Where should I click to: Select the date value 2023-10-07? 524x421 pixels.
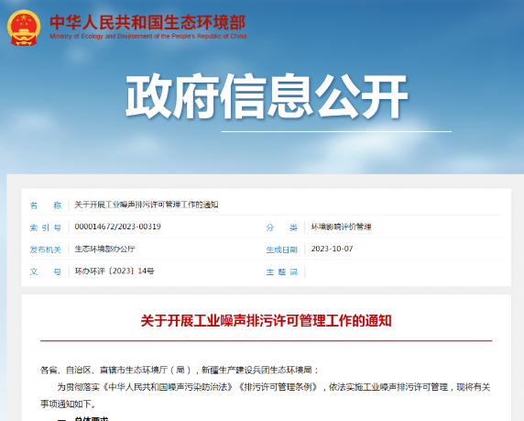coord(332,249)
